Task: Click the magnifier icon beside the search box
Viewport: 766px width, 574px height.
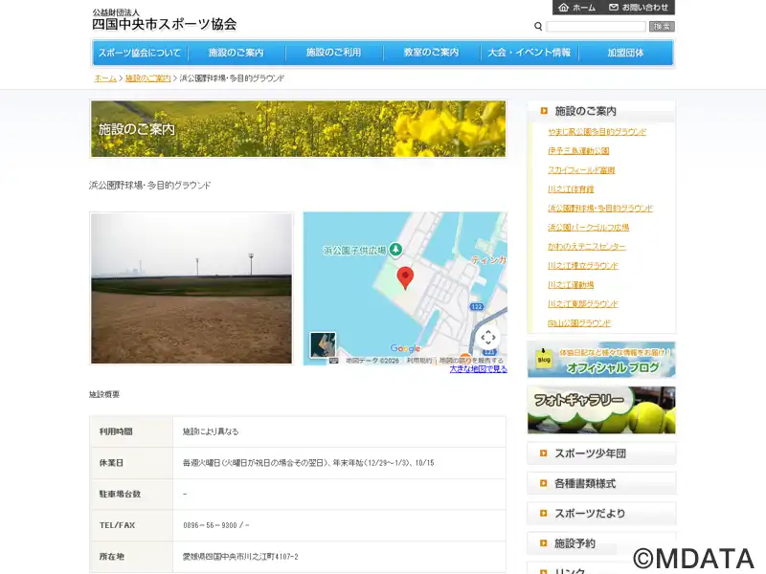Action: [538, 27]
